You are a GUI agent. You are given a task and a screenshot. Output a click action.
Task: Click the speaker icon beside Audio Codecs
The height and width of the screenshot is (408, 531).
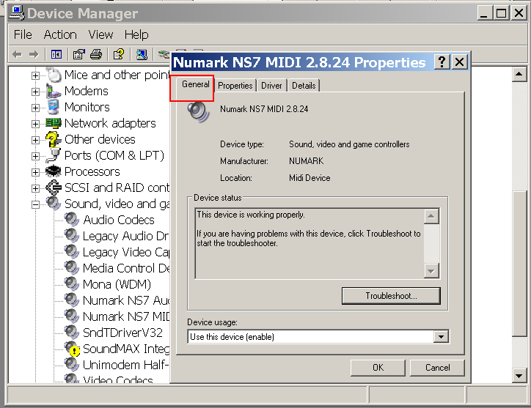point(72,220)
